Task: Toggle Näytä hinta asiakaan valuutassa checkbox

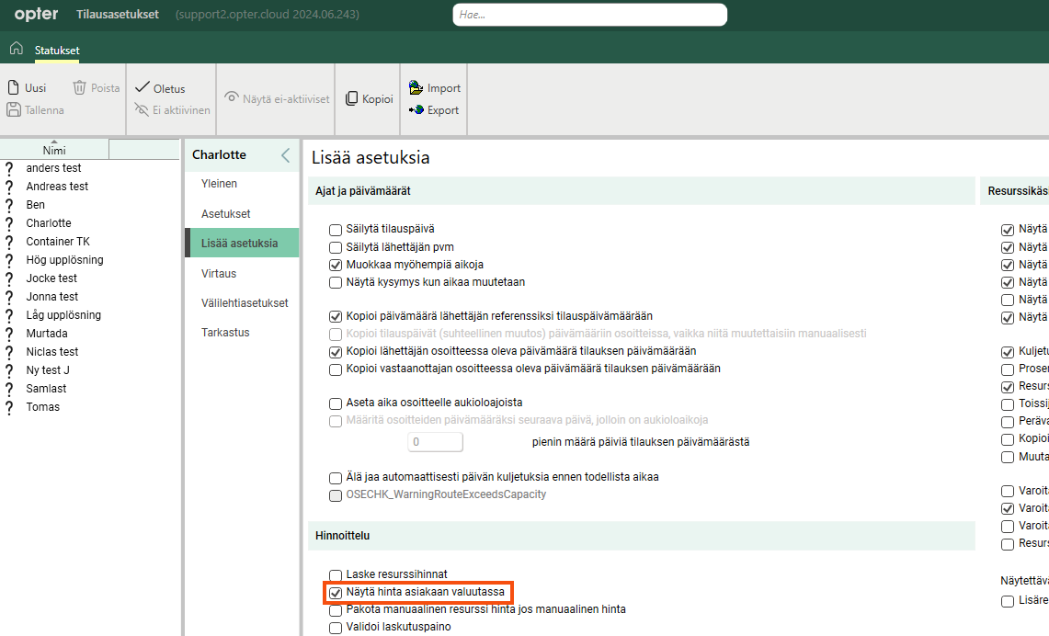Action: pyautogui.click(x=336, y=593)
